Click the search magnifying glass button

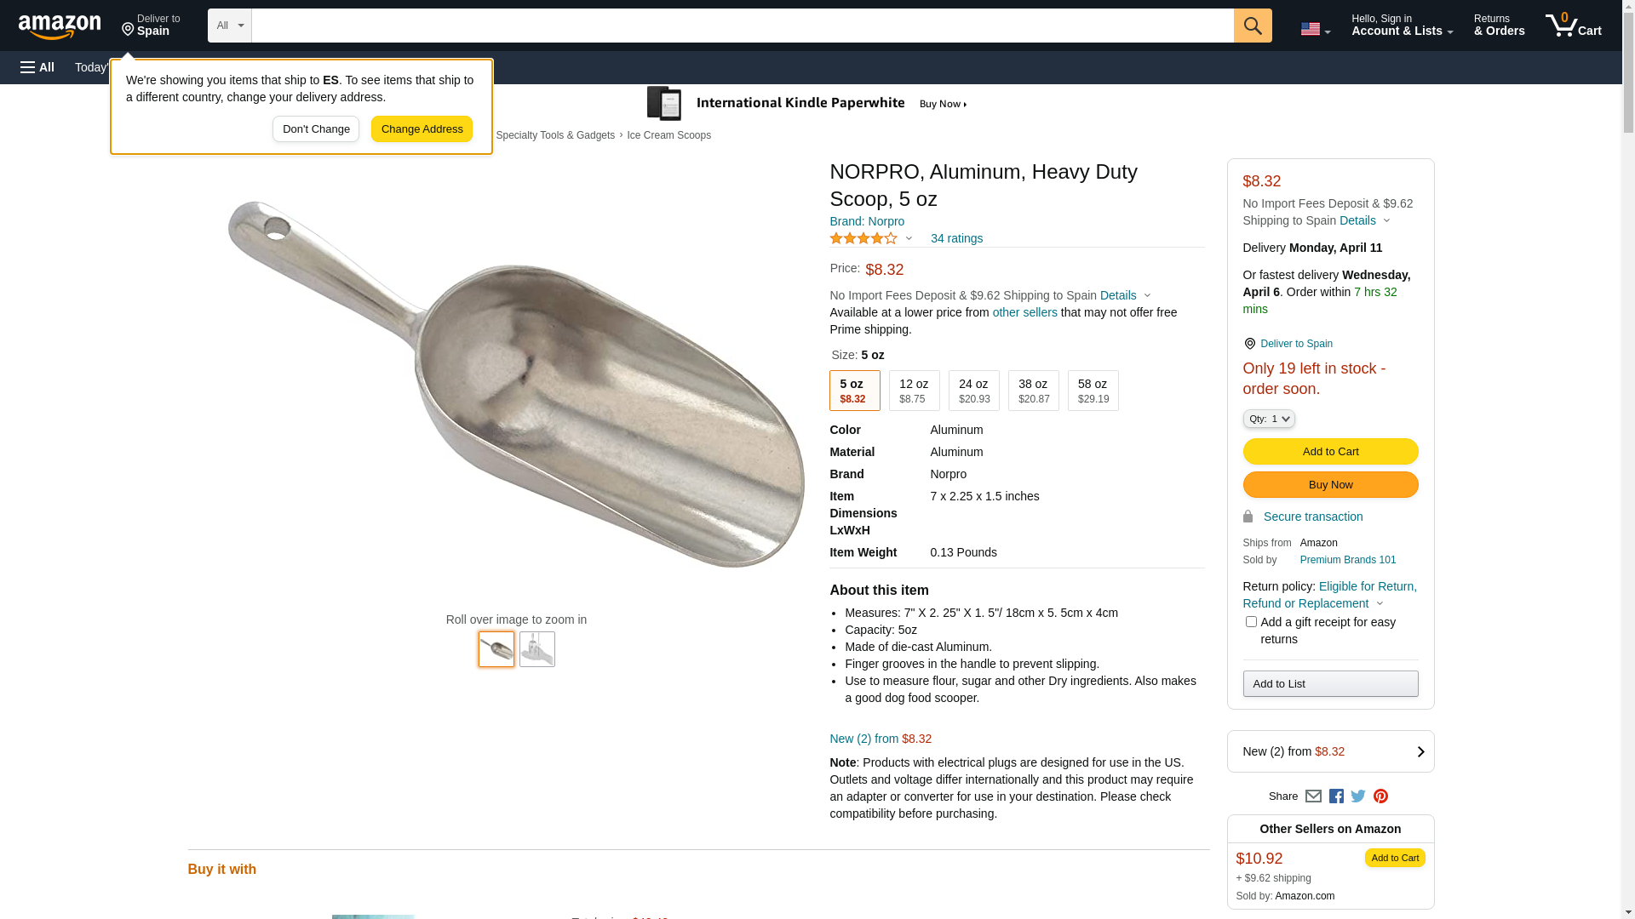pyautogui.click(x=1252, y=26)
